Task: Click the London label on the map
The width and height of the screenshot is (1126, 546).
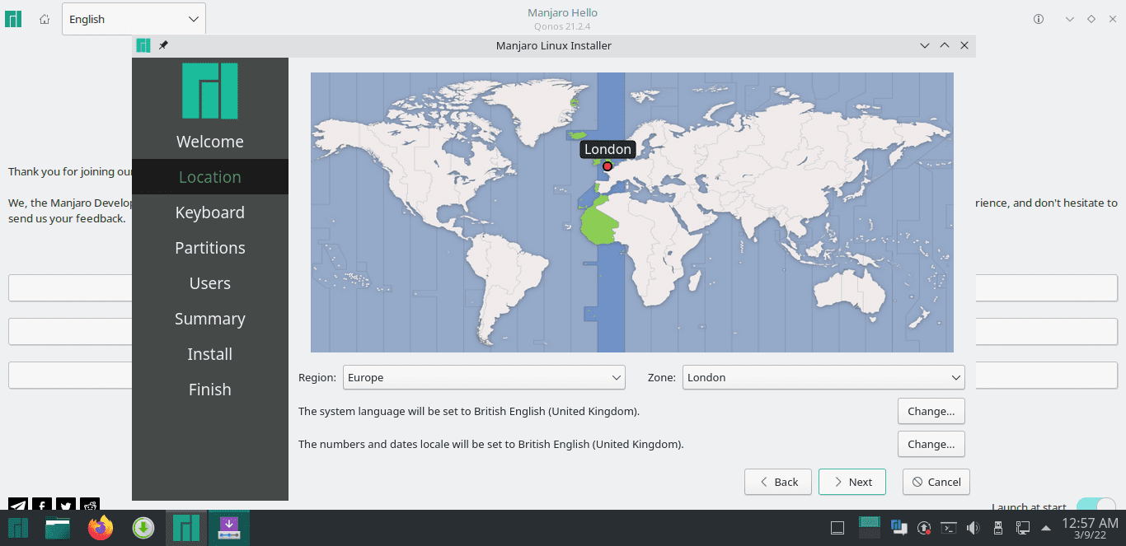Action: pos(608,149)
